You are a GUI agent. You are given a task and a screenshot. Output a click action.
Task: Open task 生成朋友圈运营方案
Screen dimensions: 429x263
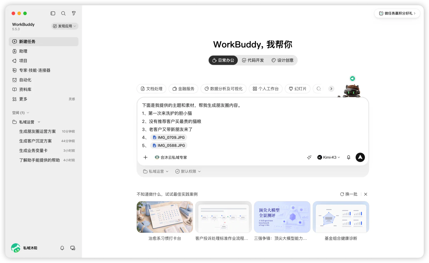pos(37,131)
